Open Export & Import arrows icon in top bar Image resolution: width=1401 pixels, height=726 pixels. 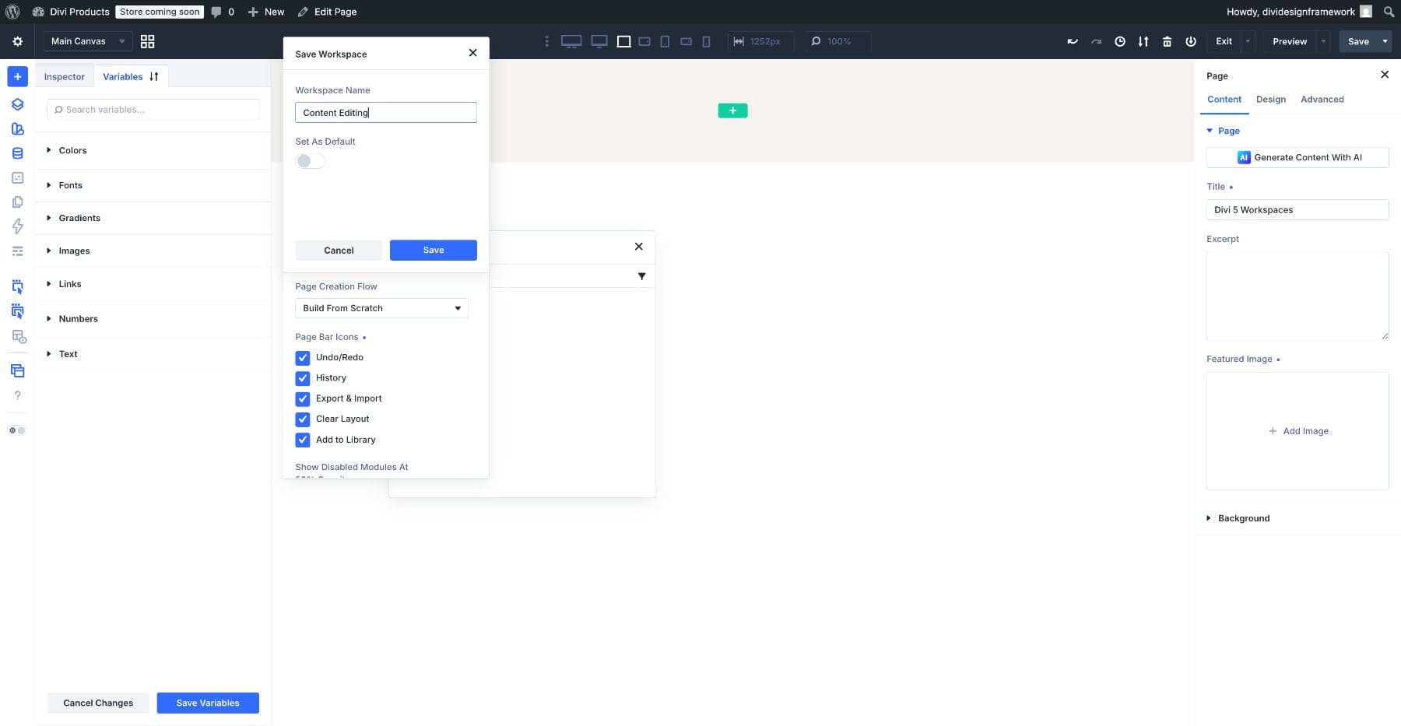(x=1143, y=41)
